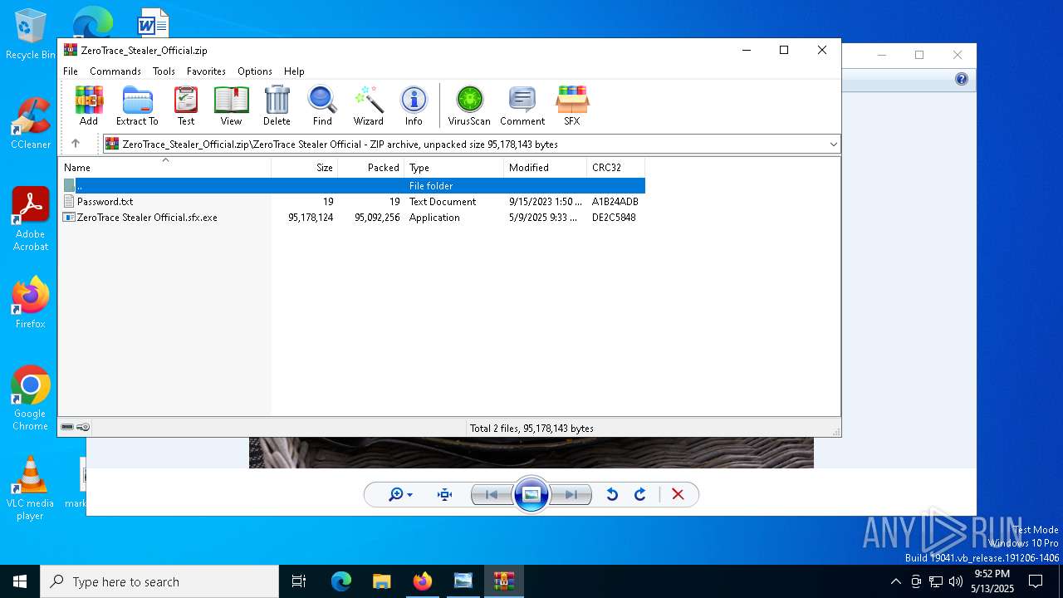1063x598 pixels.
Task: Go to previous image in photo viewer
Action: coord(491,494)
